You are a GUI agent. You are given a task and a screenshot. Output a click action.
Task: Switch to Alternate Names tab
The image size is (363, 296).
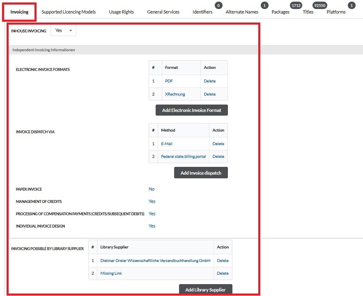tap(242, 12)
